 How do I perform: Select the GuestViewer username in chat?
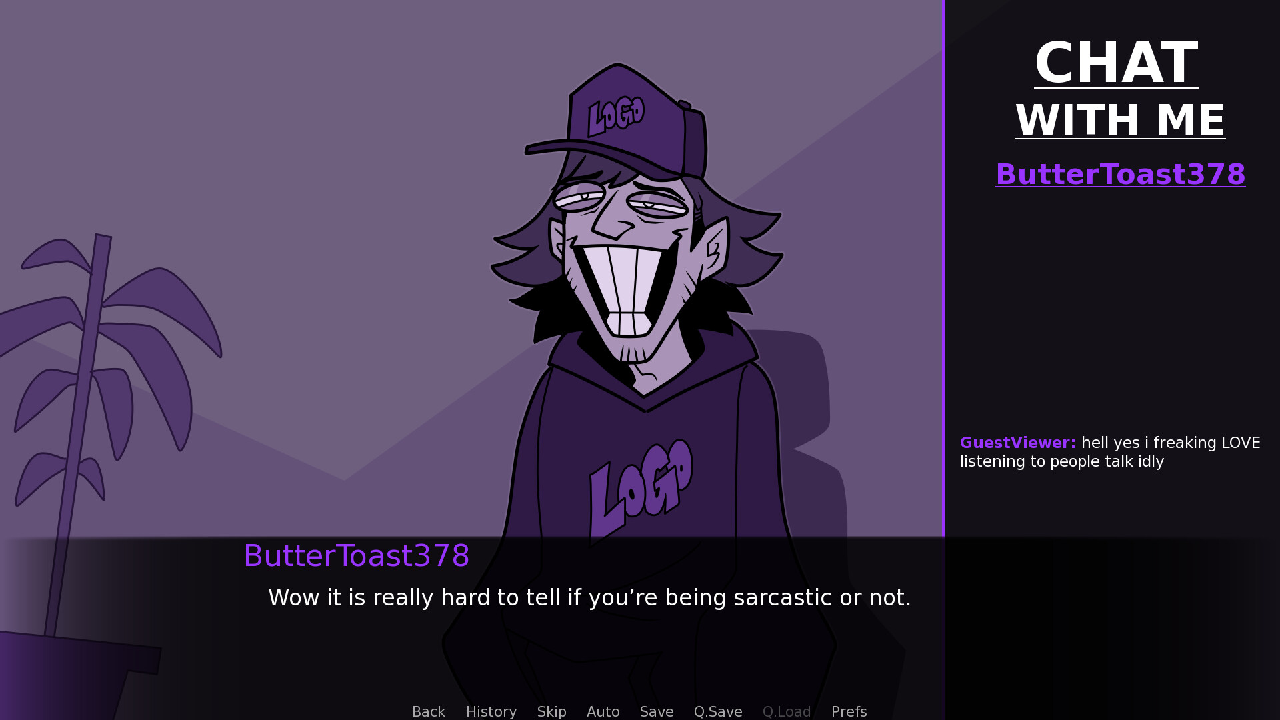1017,443
